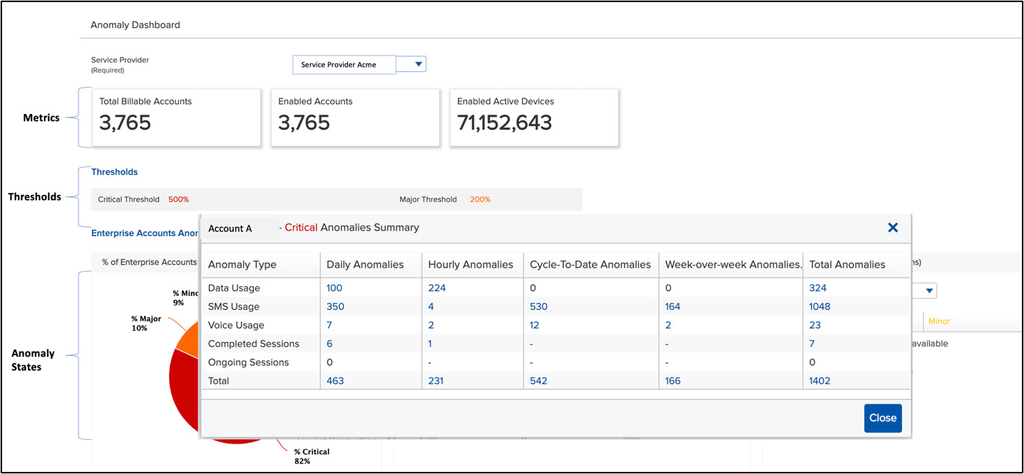Open SMS Usage daily anomalies 350
The height and width of the screenshot is (474, 1024).
click(x=335, y=307)
